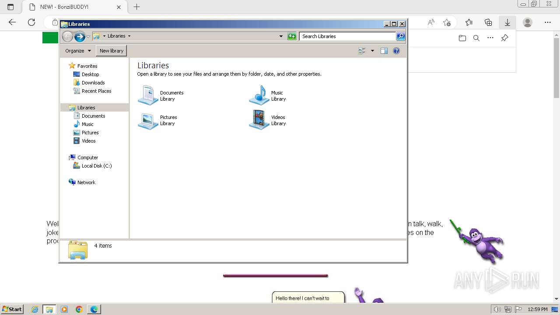560x315 pixels.
Task: Open recent pages dropdown beside forward arrow
Action: [x=88, y=36]
